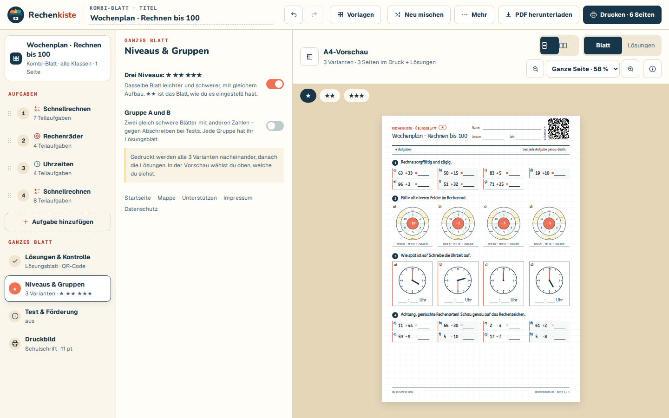This screenshot has width=669, height=418.
Task: Click the Lösungen & Kontrolle checkmark icon
Action: coord(15,261)
